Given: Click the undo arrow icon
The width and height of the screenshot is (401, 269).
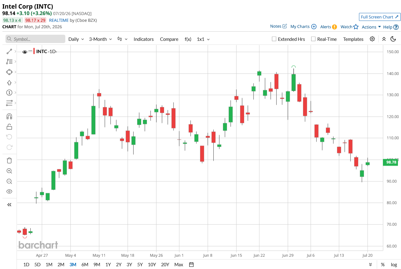Looking at the screenshot, I should pos(9,137).
